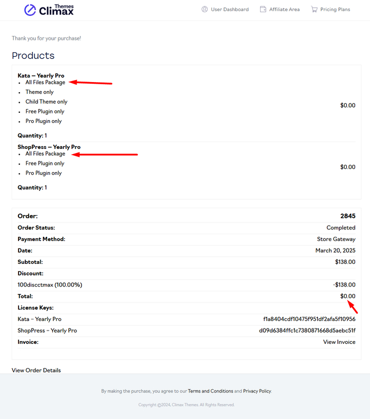
Task: Click the Pricing Plans cart icon
Action: [314, 10]
